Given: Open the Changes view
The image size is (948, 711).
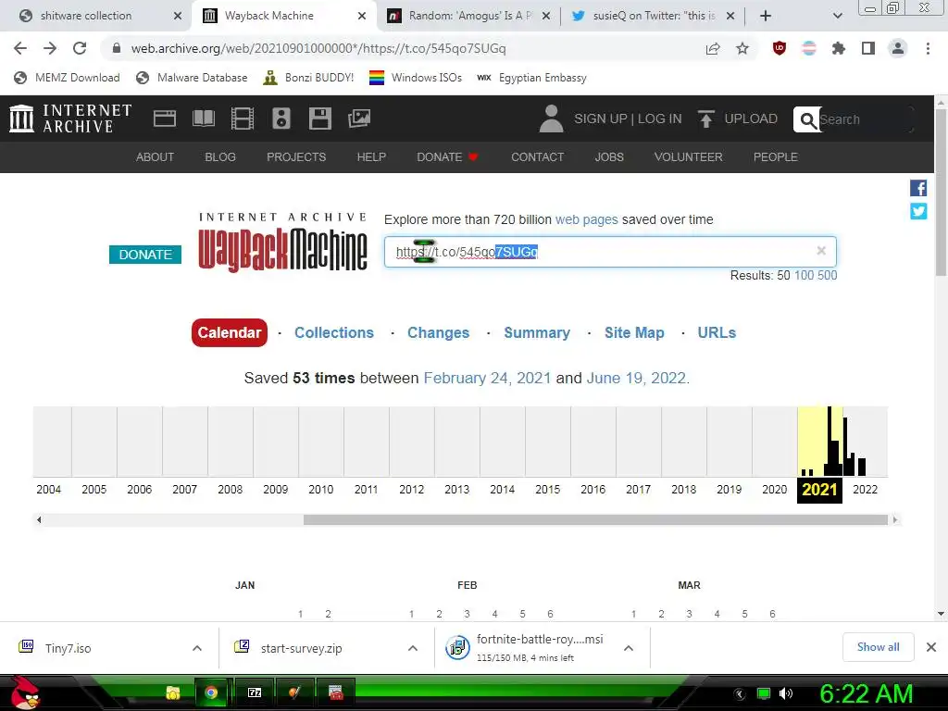Looking at the screenshot, I should pos(438,332).
